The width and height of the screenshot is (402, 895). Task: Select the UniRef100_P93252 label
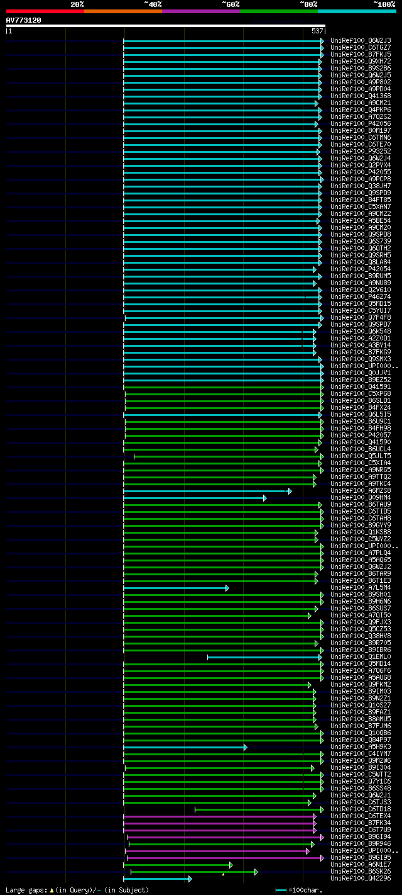[x=361, y=151]
